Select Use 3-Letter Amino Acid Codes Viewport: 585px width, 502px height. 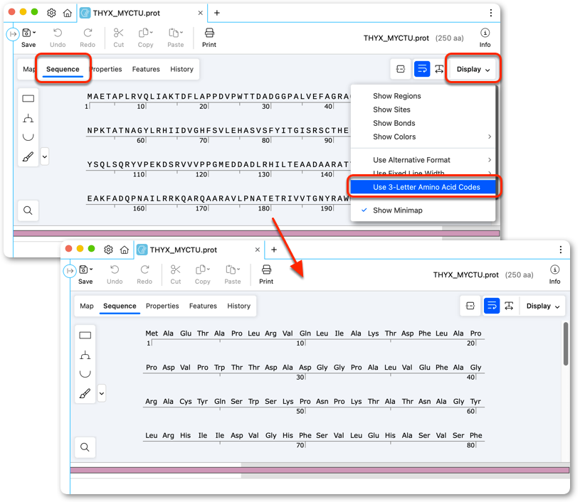(x=423, y=187)
